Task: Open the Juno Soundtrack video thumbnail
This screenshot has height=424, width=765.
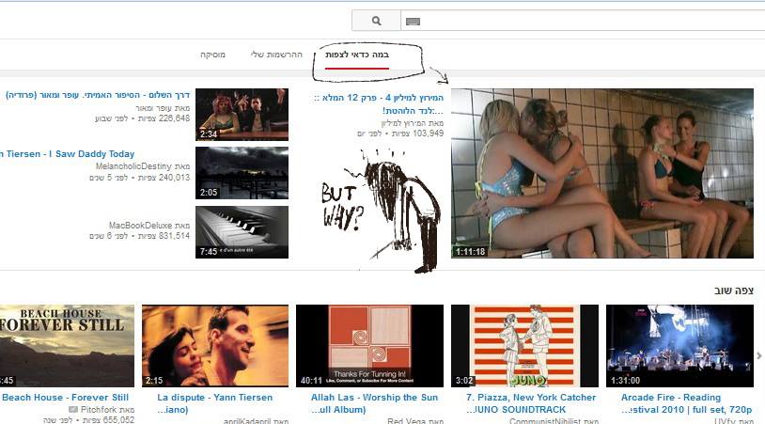Action: click(524, 345)
